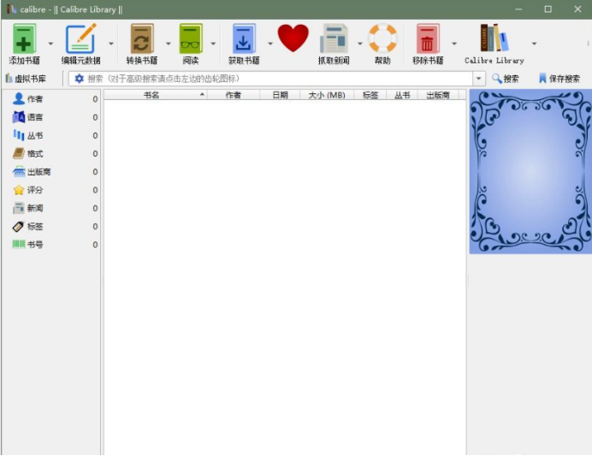The width and height of the screenshot is (592, 456).
Task: Expand dropdown arrow next to 添加书籍
Action: 50,43
